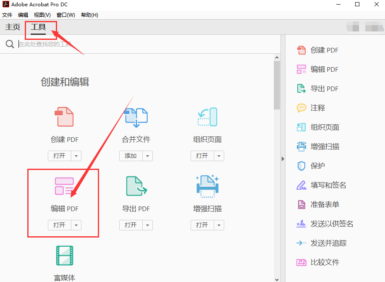Select 创建 PDF icon in right sidebar
This screenshot has width=385, height=282.
(x=301, y=50)
